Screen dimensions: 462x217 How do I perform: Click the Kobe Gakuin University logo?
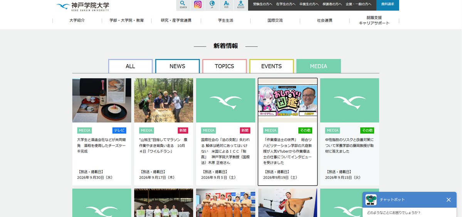click(83, 7)
